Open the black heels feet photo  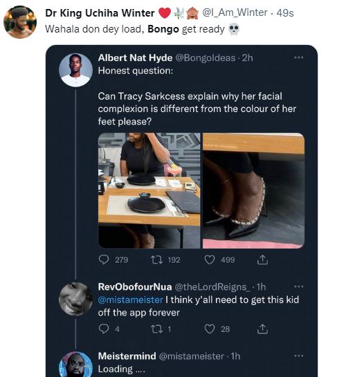[x=253, y=191]
